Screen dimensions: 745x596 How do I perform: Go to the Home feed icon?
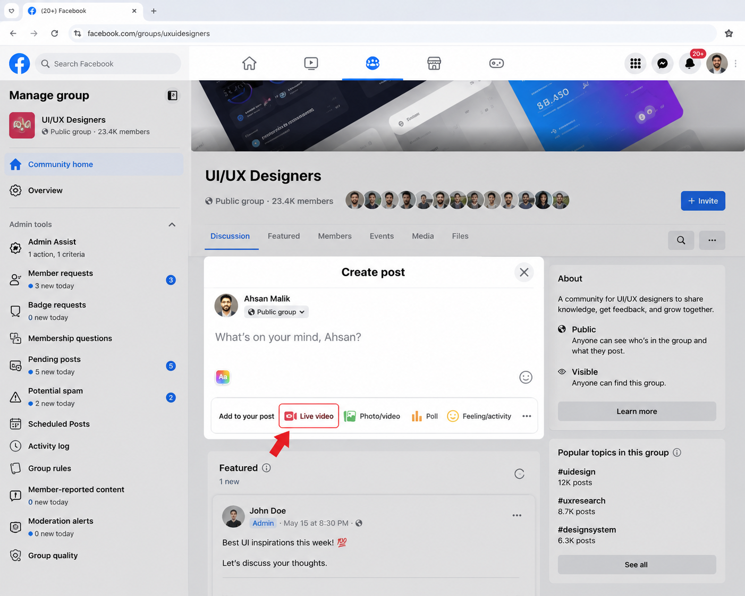pos(249,63)
